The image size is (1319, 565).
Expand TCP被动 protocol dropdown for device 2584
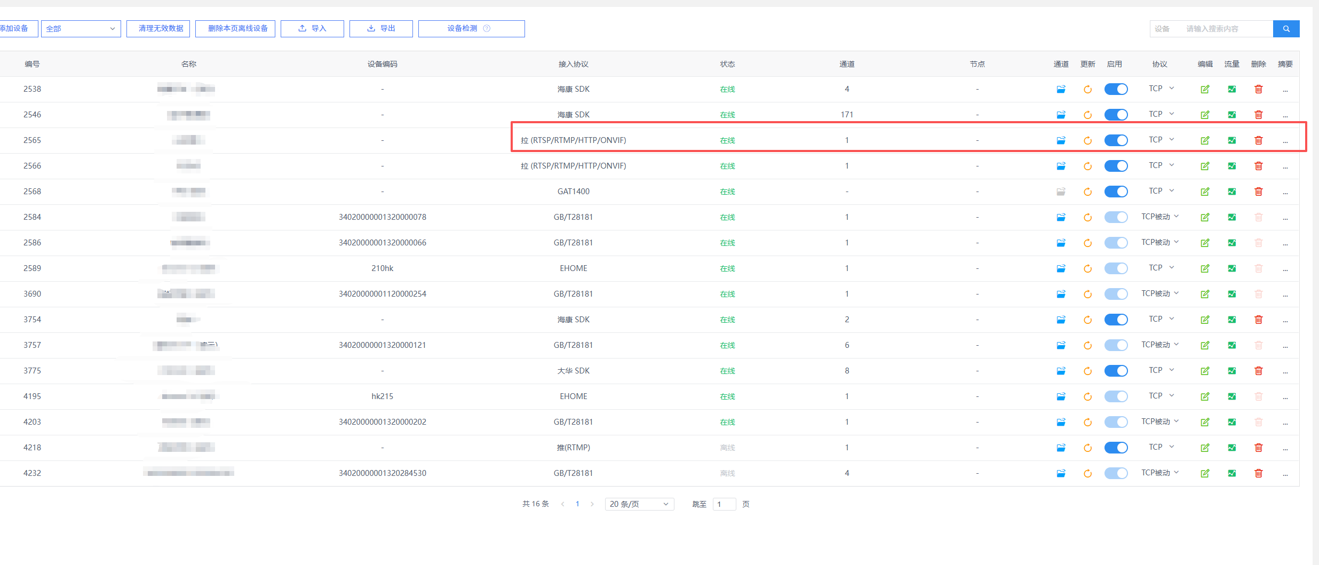click(x=1160, y=217)
